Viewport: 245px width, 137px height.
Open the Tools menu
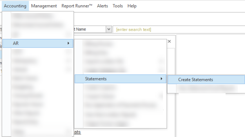118,6
